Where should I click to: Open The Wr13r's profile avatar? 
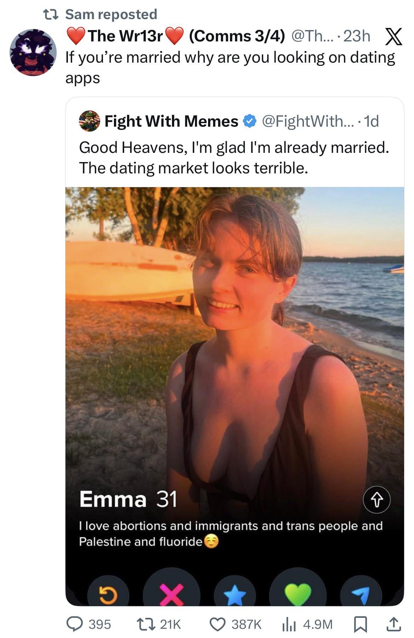coord(33,52)
